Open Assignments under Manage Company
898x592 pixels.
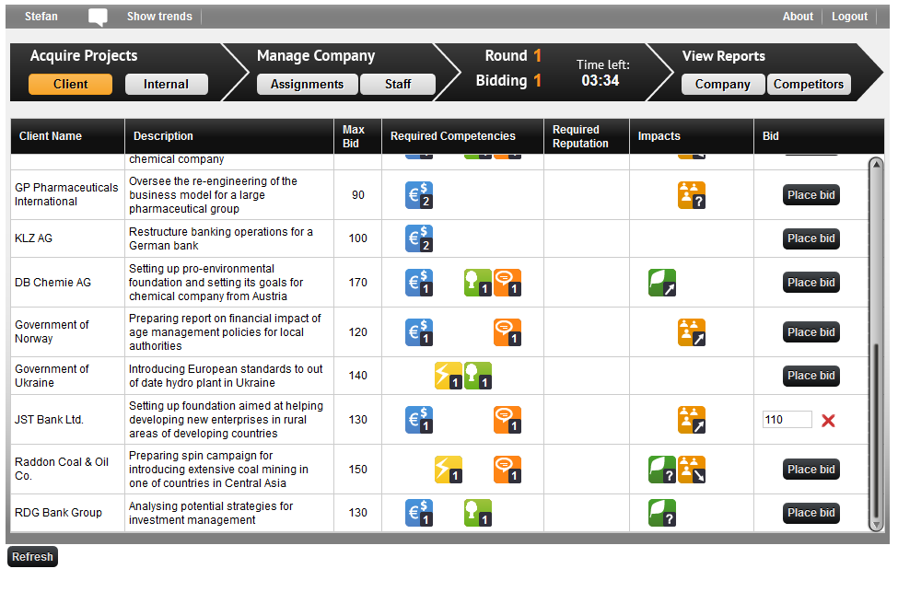(307, 85)
